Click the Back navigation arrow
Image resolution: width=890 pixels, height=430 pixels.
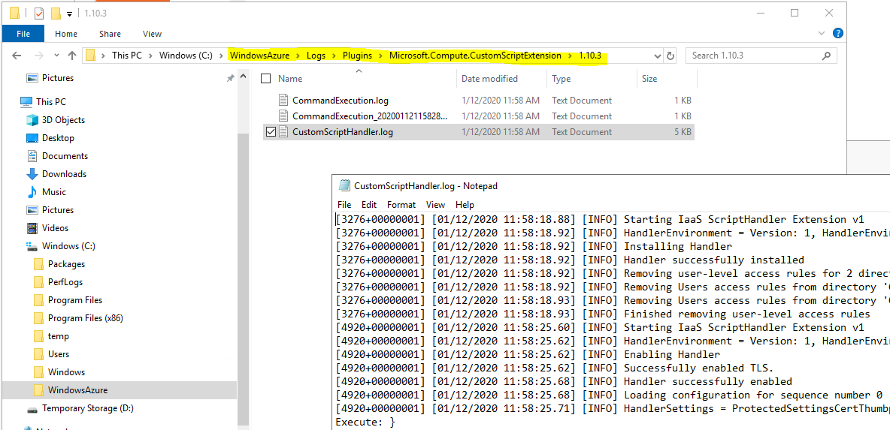17,56
